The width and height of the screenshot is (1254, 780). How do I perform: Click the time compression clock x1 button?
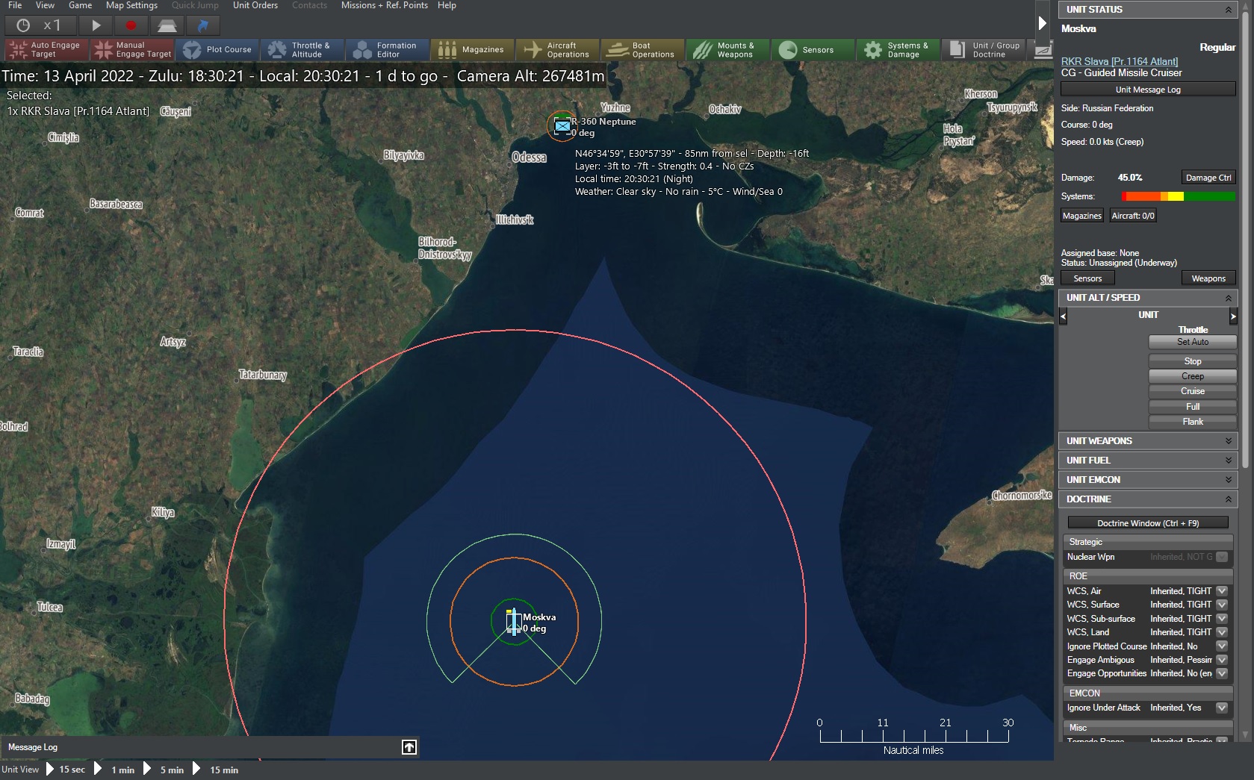point(39,25)
